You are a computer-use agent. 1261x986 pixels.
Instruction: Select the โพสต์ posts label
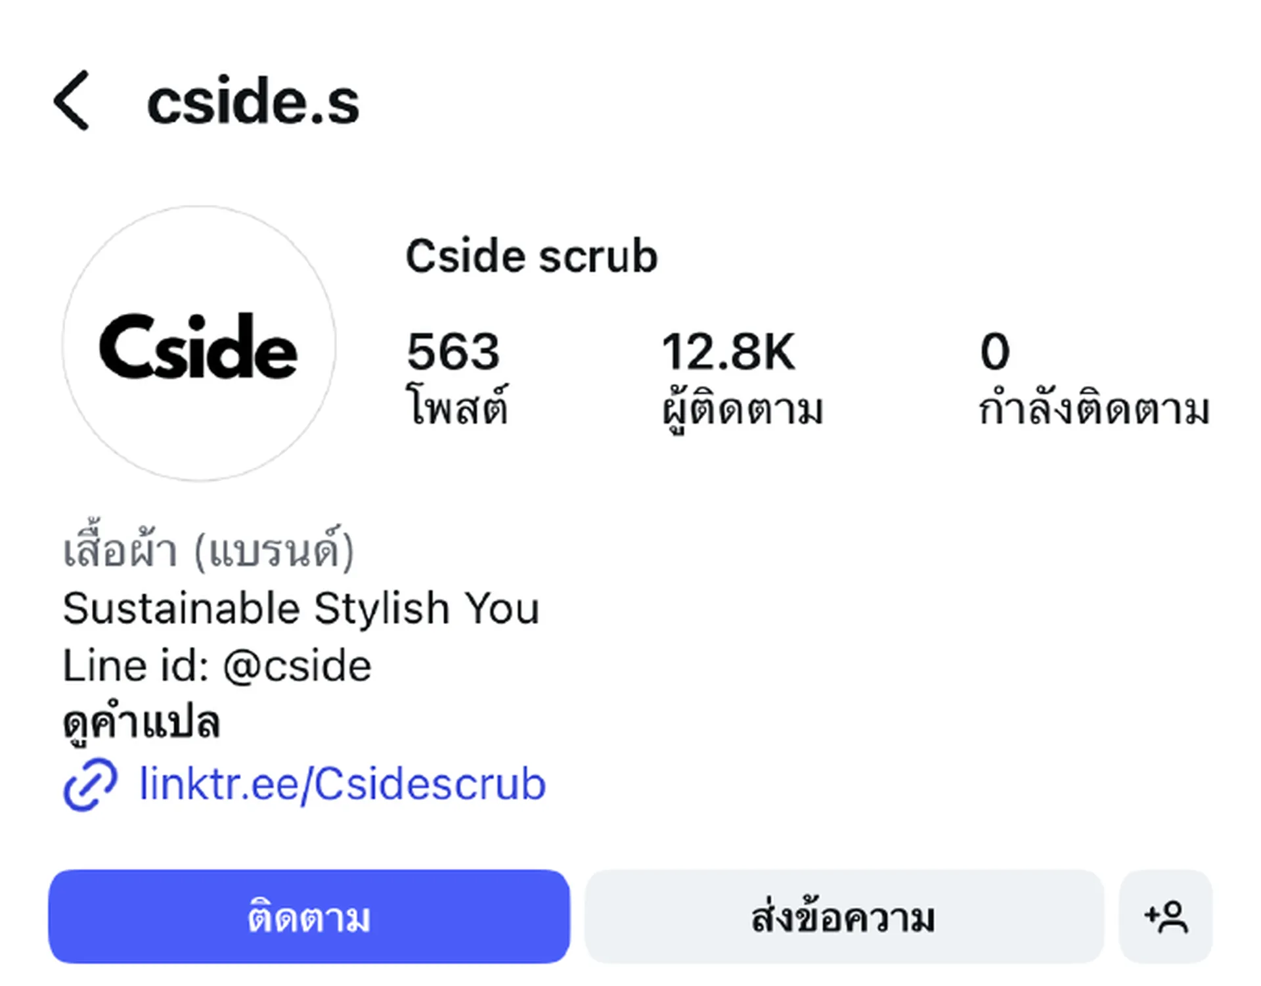[457, 407]
